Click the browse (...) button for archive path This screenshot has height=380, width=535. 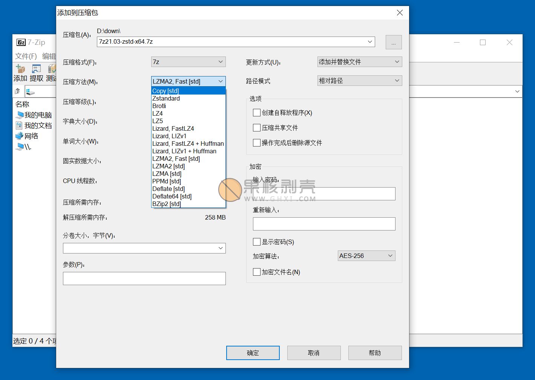pyautogui.click(x=394, y=42)
